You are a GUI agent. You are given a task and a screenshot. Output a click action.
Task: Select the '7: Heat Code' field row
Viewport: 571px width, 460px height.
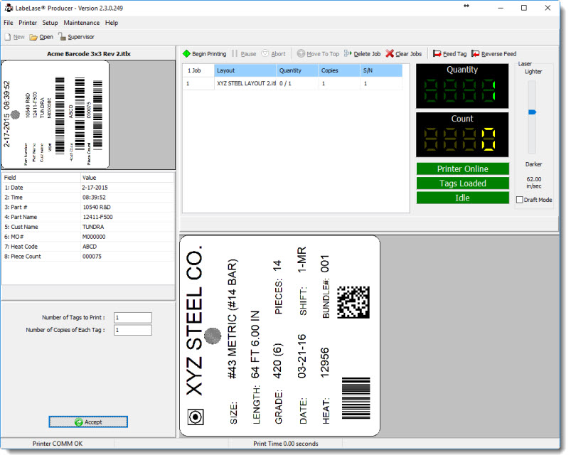click(x=88, y=247)
